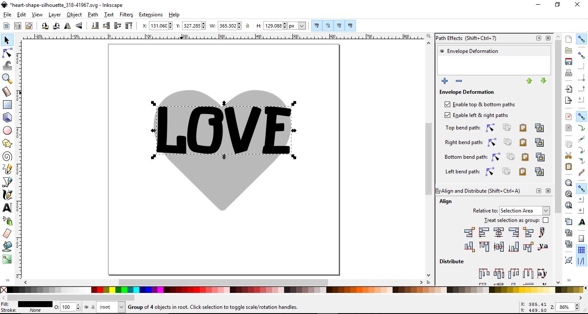
Task: Click inside the opacity value field
Action: tap(68, 308)
